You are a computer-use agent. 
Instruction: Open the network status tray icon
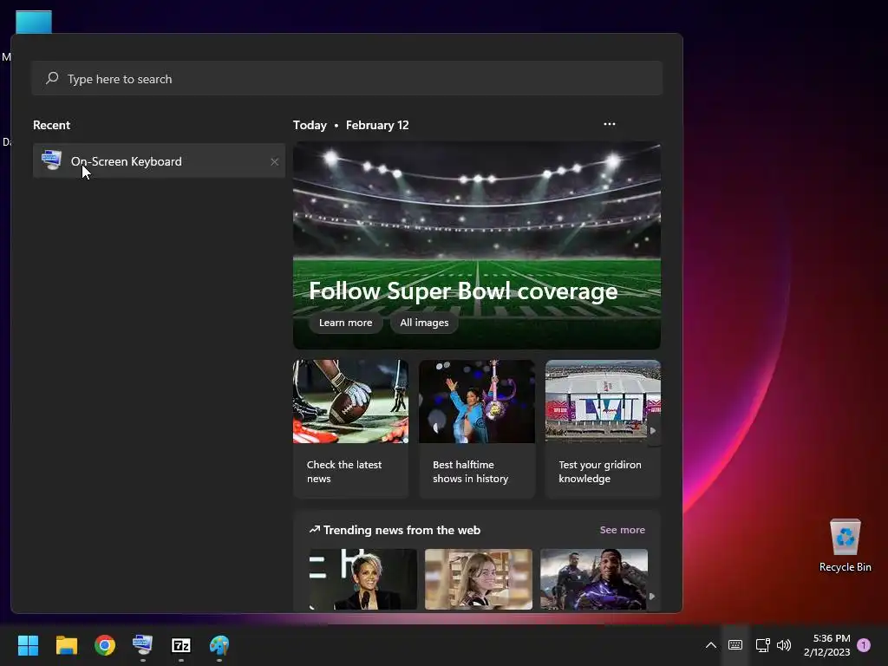[x=762, y=645]
